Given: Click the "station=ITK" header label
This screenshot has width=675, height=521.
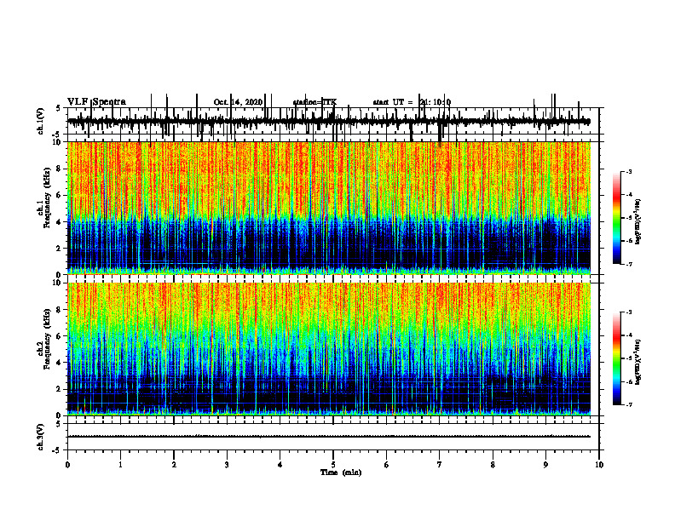Looking at the screenshot, I should 314,102.
